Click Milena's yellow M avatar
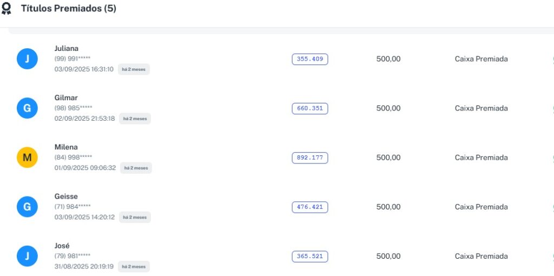Screen dimensions: 554x276 [x=27, y=157]
